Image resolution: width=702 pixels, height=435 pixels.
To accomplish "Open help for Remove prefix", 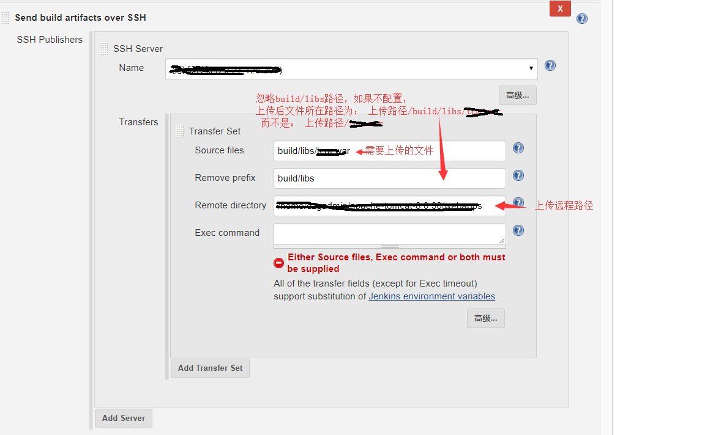I will (x=518, y=175).
